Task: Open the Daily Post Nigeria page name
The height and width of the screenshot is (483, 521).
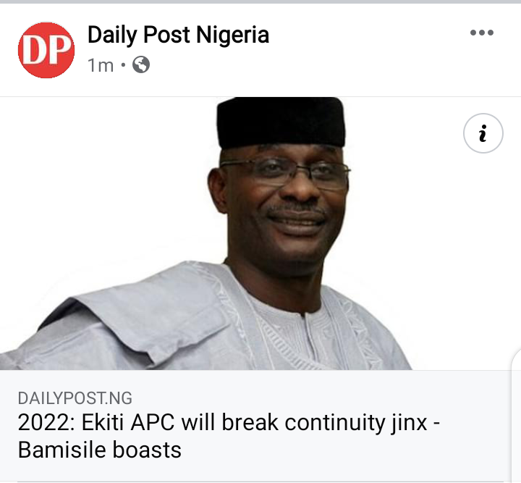Action: [178, 35]
